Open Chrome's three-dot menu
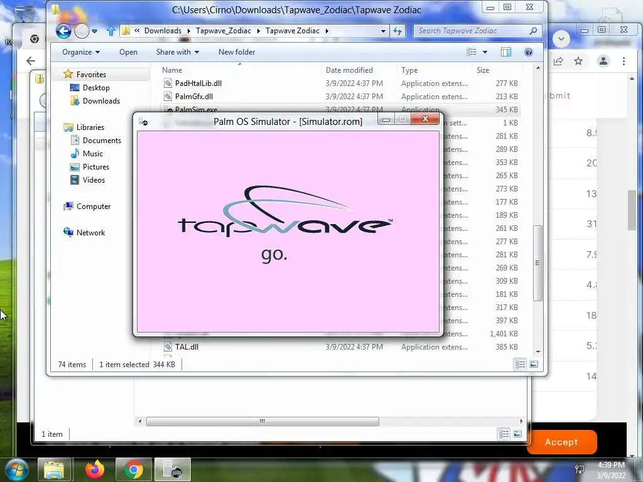The height and width of the screenshot is (482, 643). [x=624, y=62]
